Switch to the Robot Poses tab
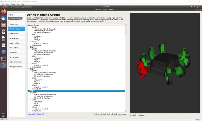 14,33
